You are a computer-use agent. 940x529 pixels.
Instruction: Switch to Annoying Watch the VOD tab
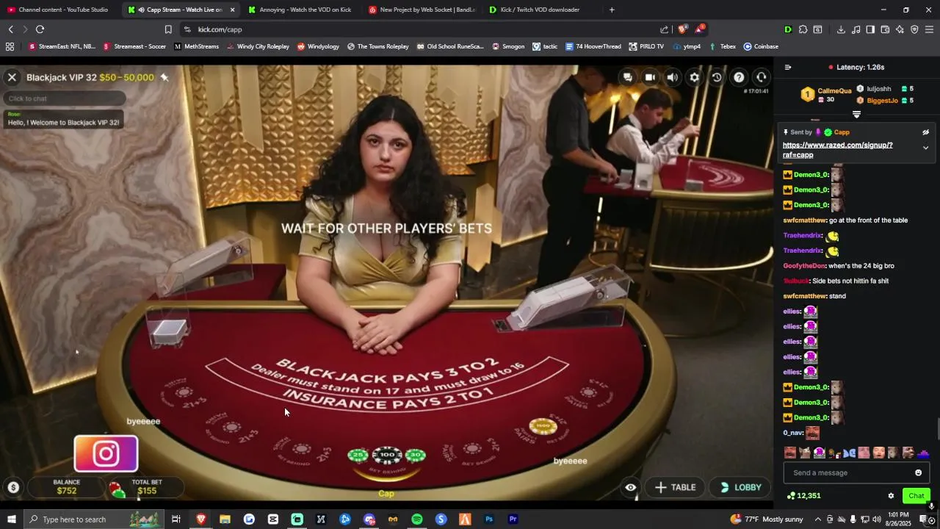point(300,10)
